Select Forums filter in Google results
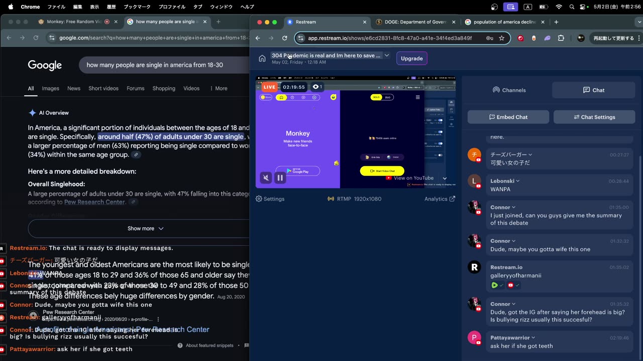Image resolution: width=643 pixels, height=361 pixels. 136,88
